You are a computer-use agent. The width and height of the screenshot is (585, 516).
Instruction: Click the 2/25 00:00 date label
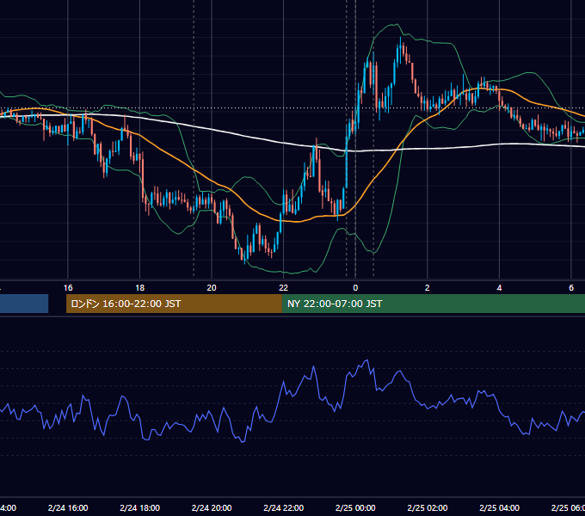click(x=355, y=507)
